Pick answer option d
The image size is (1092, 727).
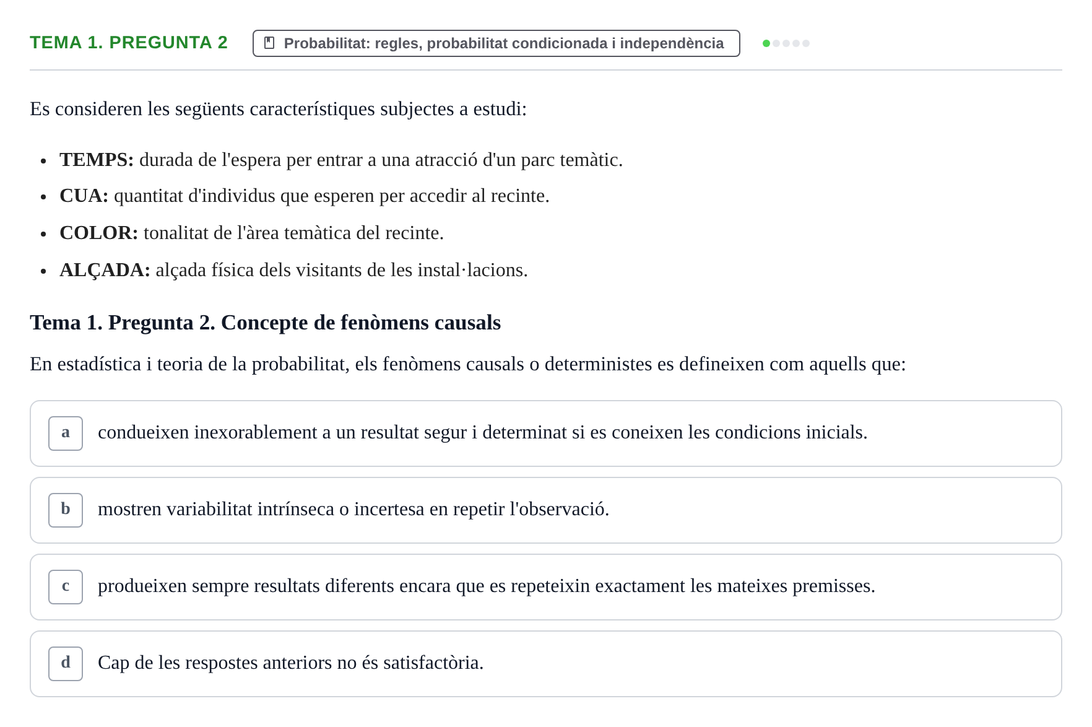545,664
